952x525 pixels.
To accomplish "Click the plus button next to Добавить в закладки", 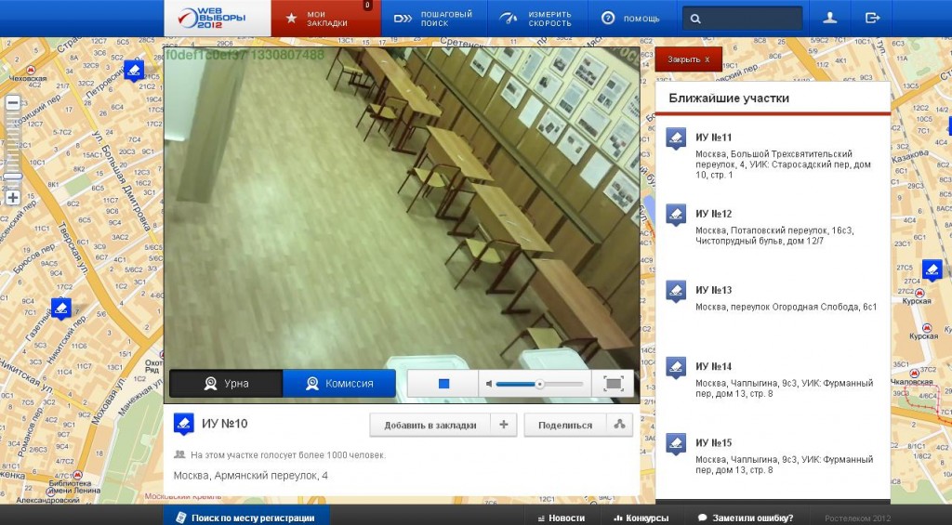I will (503, 425).
